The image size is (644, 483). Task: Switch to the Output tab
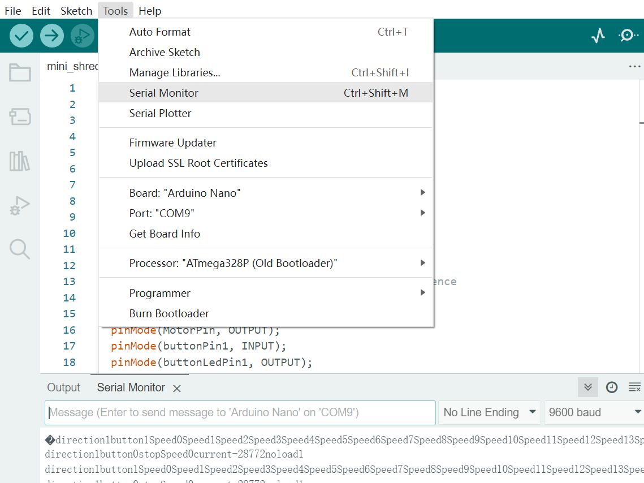click(x=63, y=387)
